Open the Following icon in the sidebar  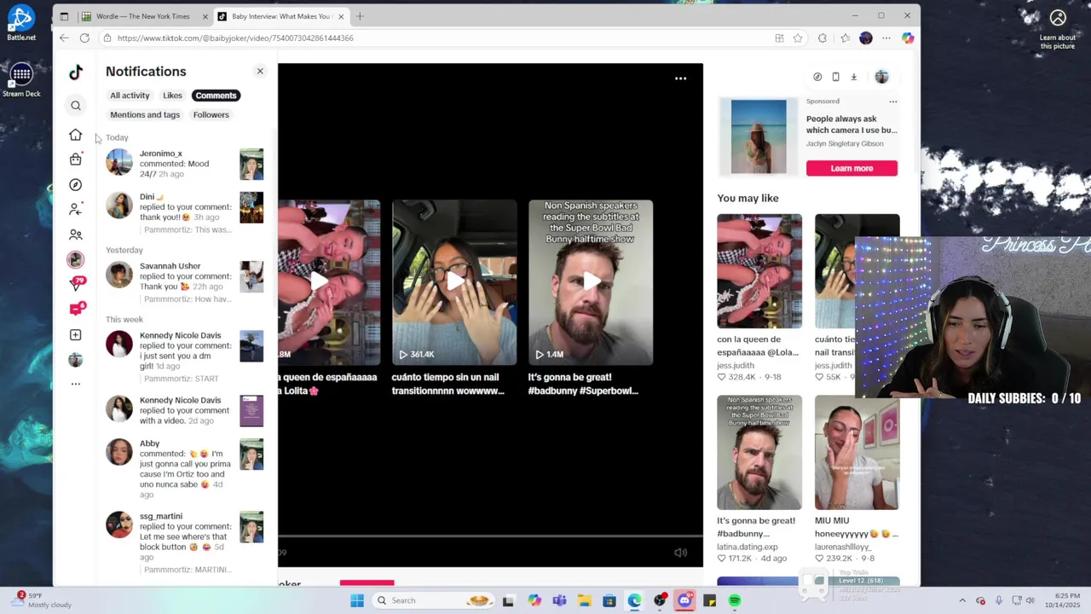coord(76,209)
